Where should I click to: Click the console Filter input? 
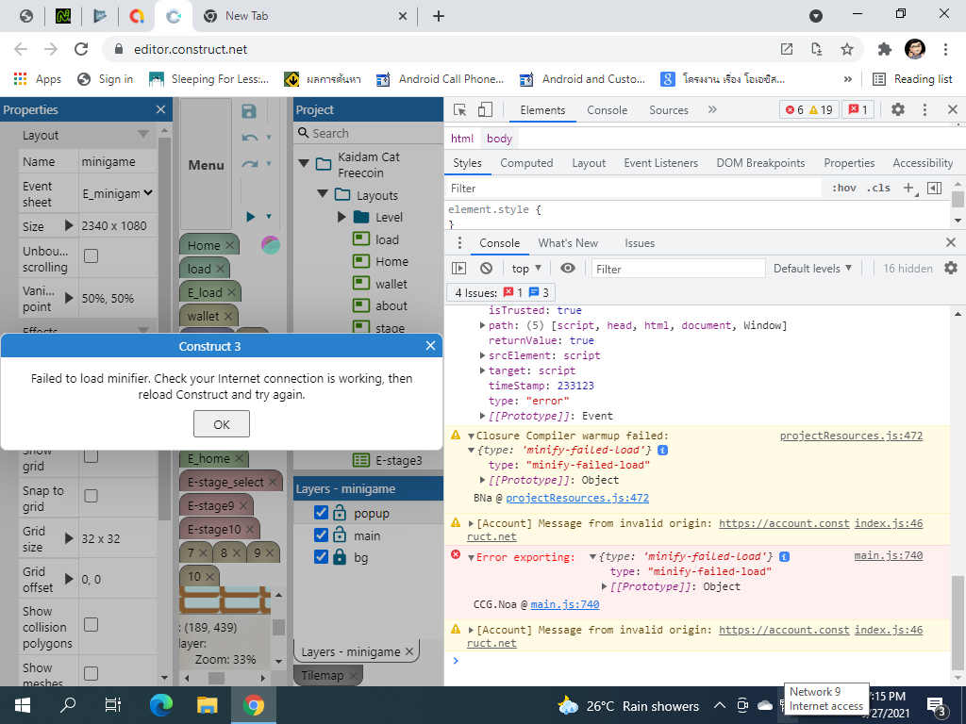[x=678, y=269]
